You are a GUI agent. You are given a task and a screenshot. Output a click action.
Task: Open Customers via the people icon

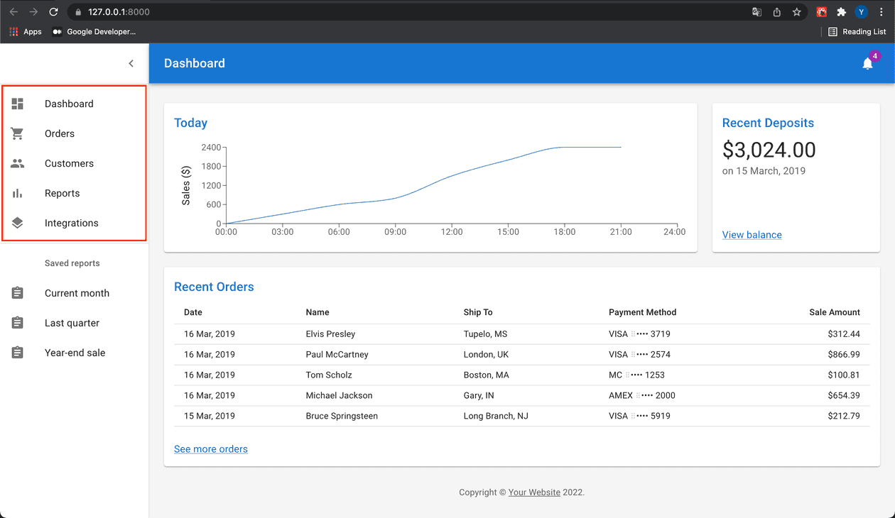17,163
